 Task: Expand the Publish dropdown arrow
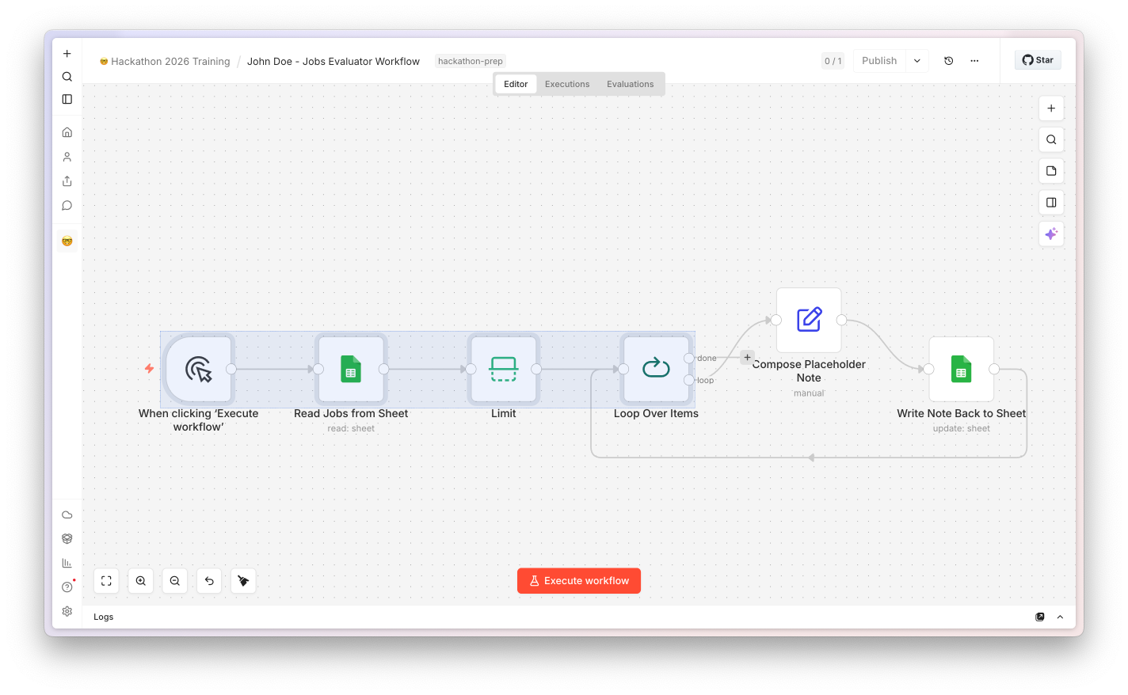[917, 61]
